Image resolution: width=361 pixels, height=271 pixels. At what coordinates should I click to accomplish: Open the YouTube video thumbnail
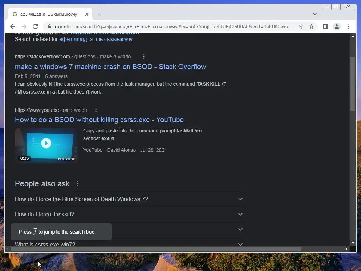tap(46, 146)
